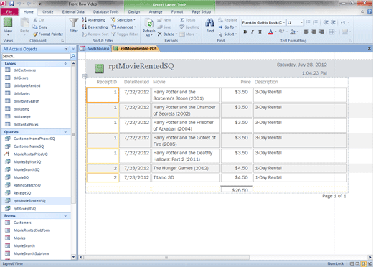Click the Remove Sort button
The image size is (373, 267).
(95, 34)
